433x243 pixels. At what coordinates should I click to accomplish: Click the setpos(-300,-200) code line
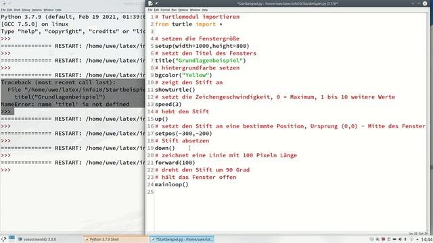(183, 134)
